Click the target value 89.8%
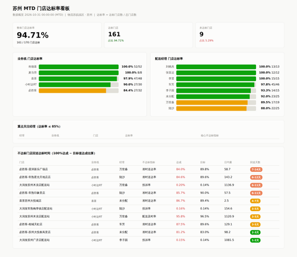The width and height of the screenshot is (297, 257). click(204, 169)
